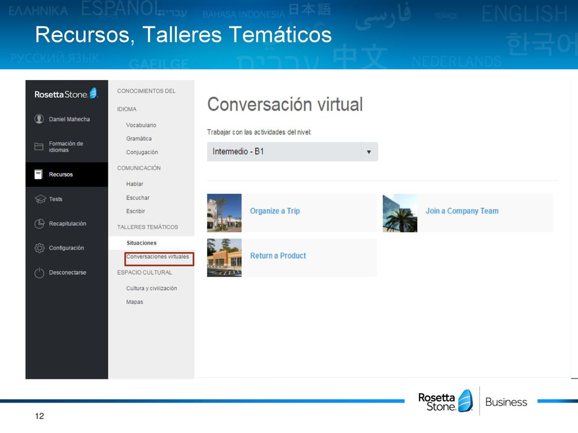The image size is (578, 433).
Task: Click the CONOCIMIENTOS DEL IDIOMA heading
Action: pos(146,100)
